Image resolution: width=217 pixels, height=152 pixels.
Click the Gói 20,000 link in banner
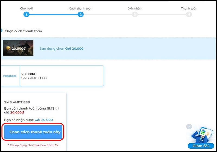(x=74, y=49)
